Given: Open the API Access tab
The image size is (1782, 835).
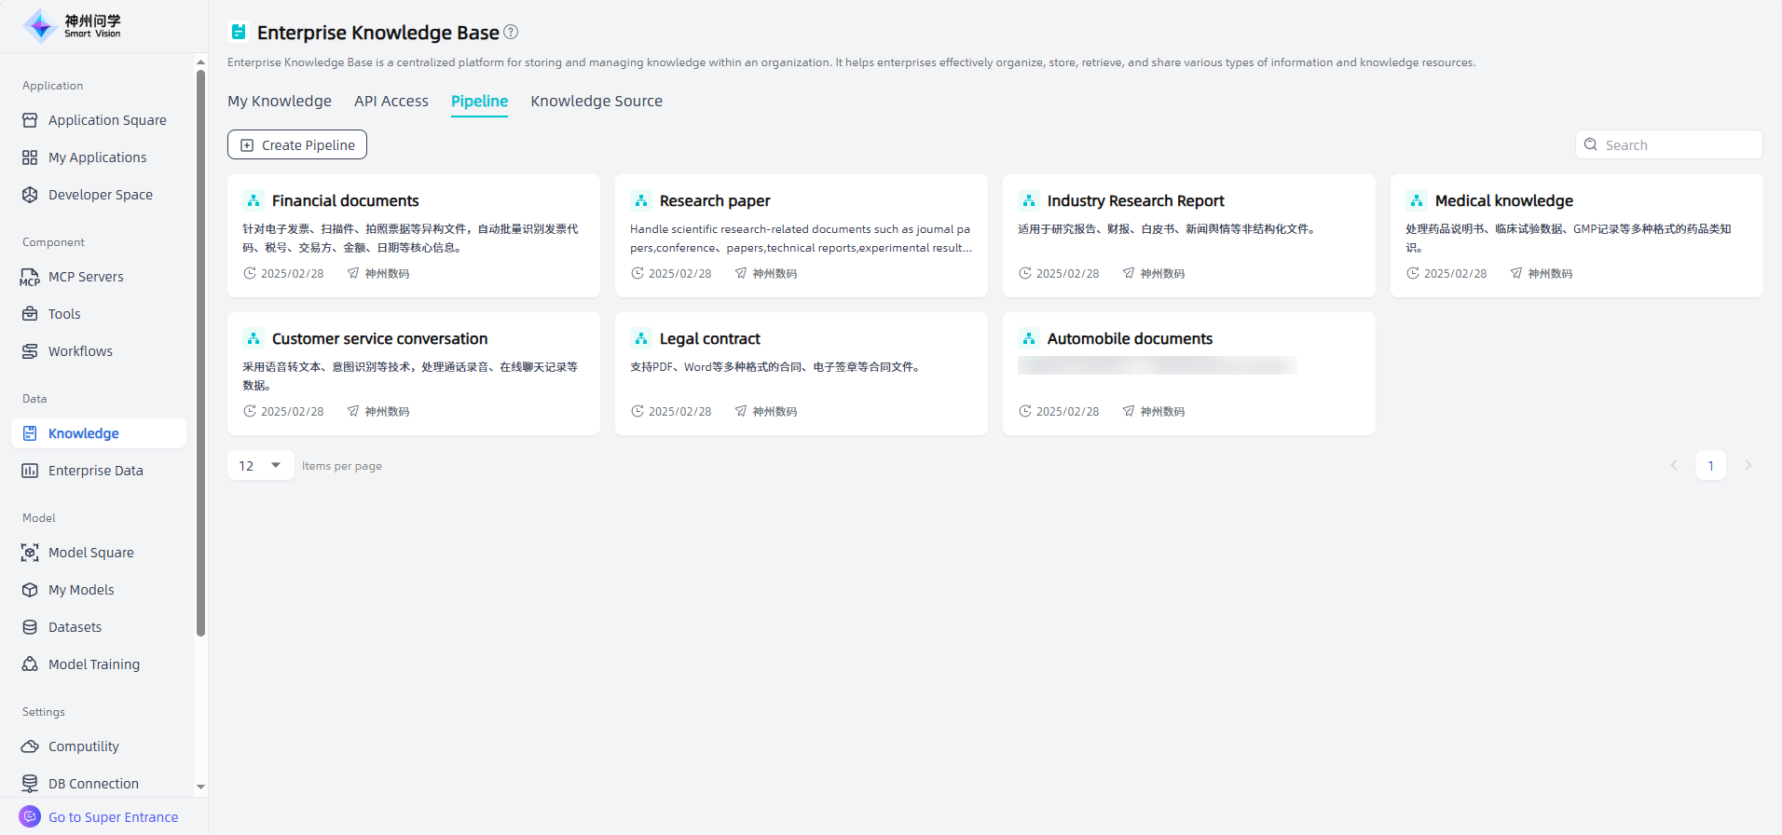Looking at the screenshot, I should pos(391,101).
